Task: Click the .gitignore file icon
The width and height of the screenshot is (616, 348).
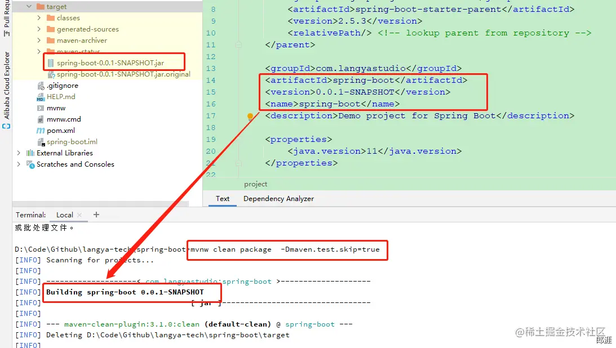Action: tap(41, 86)
